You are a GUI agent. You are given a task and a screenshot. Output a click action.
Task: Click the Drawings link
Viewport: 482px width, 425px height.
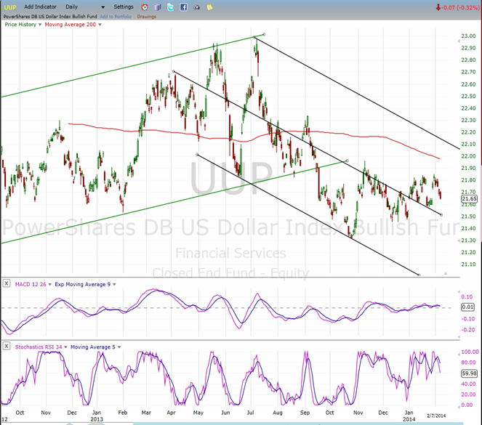pyautogui.click(x=146, y=16)
